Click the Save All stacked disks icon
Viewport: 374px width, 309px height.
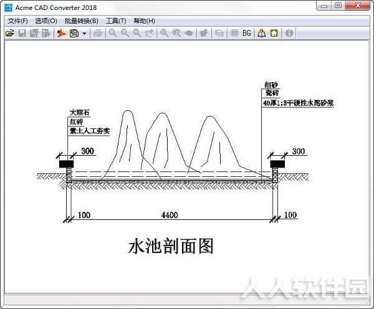34,33
